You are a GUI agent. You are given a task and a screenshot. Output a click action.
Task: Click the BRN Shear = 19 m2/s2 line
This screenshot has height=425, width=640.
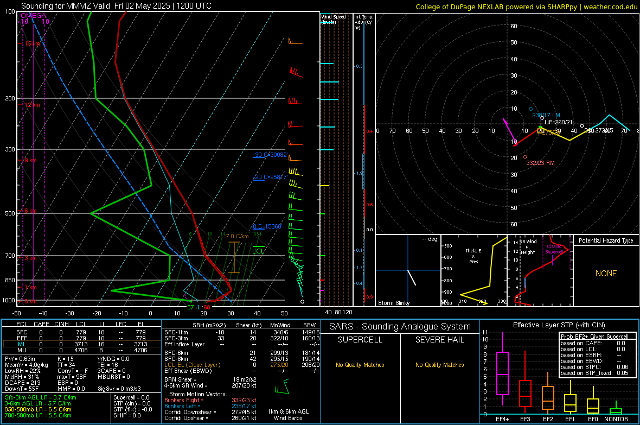click(x=210, y=379)
